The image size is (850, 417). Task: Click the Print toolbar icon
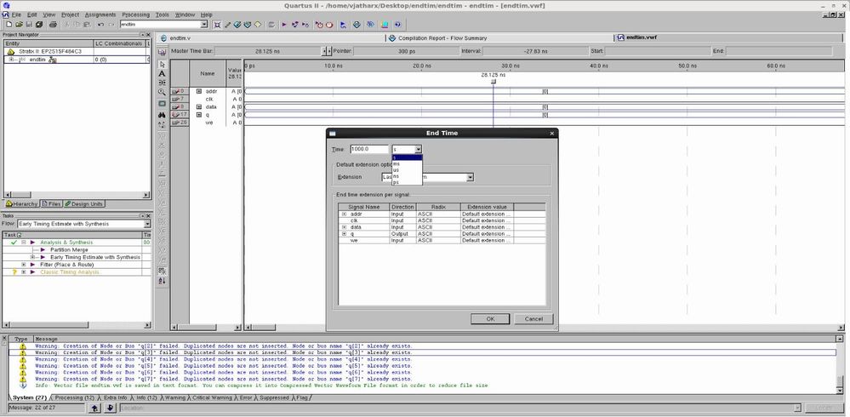(53, 25)
